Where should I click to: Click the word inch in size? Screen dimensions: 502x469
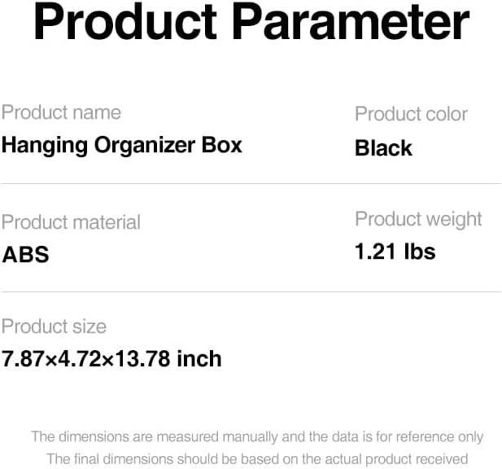click(x=199, y=358)
